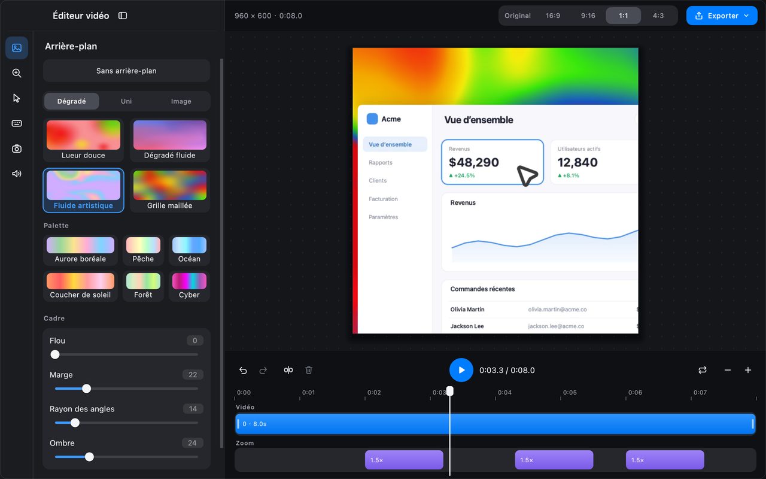Select the zoom magnifier tool in sidebar

(17, 73)
